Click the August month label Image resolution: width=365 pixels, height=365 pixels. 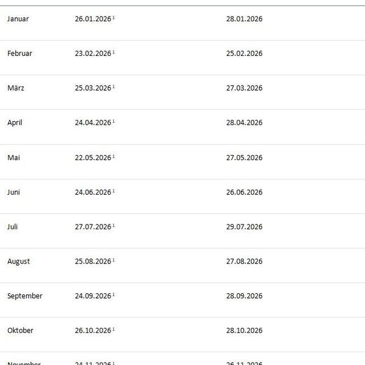tap(18, 262)
